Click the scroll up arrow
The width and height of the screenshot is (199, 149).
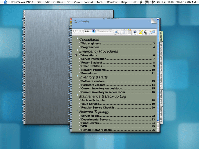tap(158, 124)
